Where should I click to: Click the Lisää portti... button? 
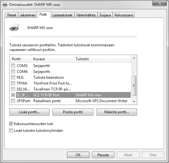click(29, 112)
